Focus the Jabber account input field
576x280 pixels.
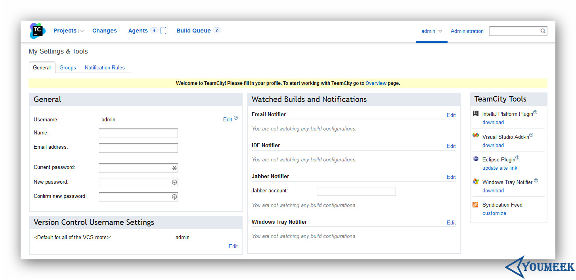356,191
